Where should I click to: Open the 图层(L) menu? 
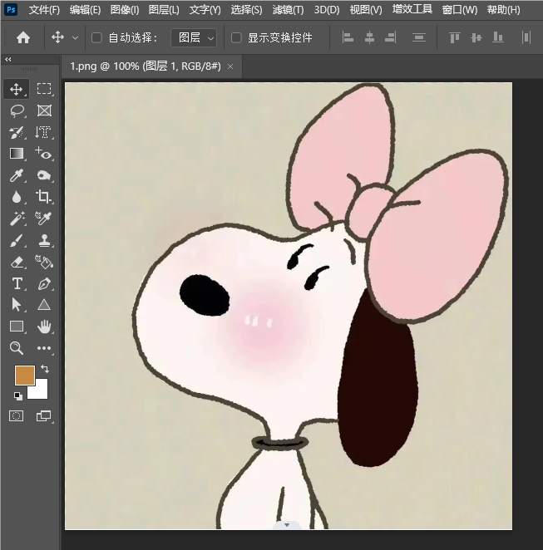[x=164, y=10]
